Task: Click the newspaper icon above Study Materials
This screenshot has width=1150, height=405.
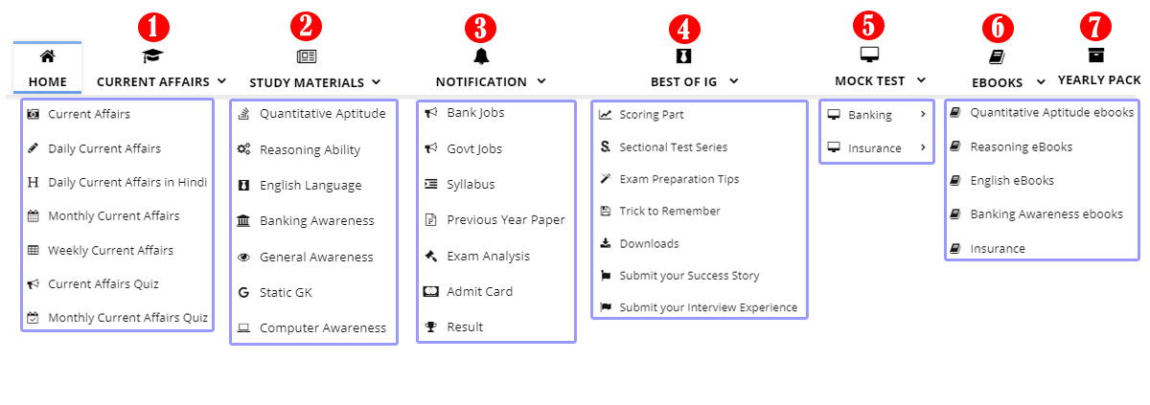Action: [x=306, y=56]
